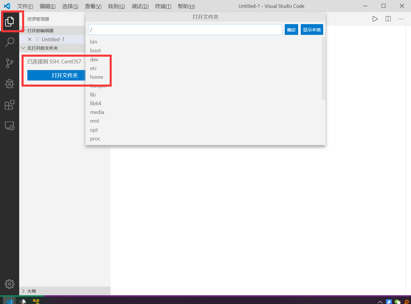Click the folder path input field
Screen dimensions: 411x304
pos(185,29)
